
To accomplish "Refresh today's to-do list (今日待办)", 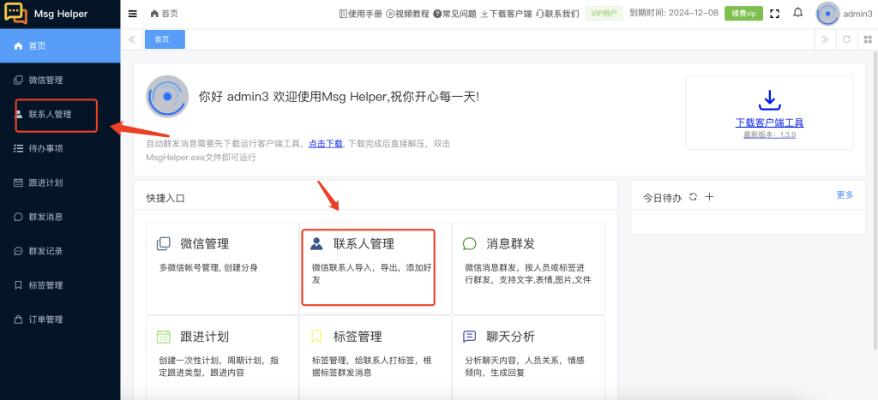I will coord(693,197).
